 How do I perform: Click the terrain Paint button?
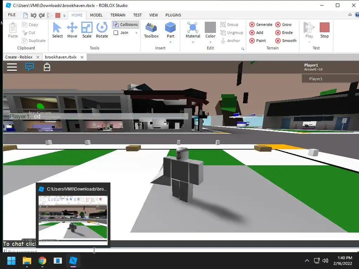[x=258, y=41]
